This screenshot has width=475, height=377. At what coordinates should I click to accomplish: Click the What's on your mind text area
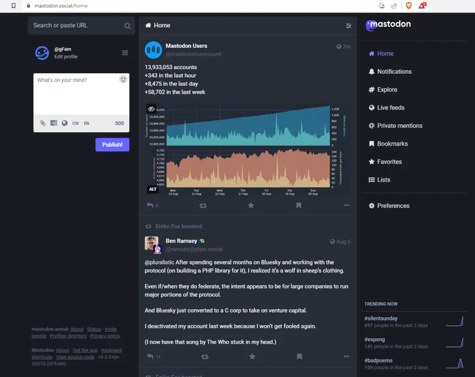click(81, 94)
